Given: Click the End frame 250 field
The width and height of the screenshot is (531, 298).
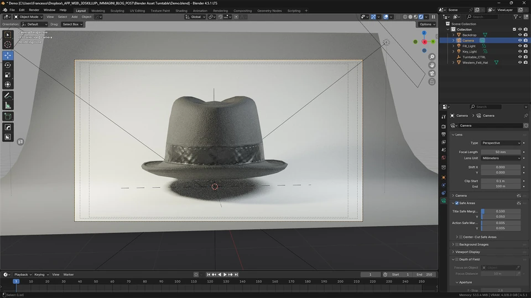Looking at the screenshot, I should pyautogui.click(x=424, y=275).
